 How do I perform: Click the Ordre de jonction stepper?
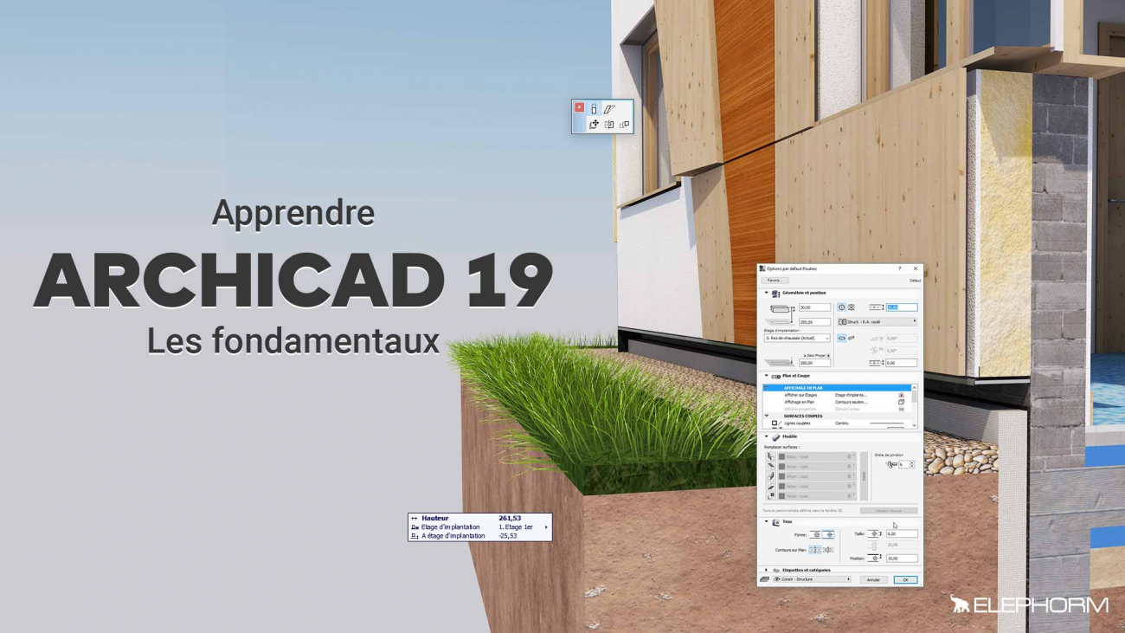pos(911,465)
